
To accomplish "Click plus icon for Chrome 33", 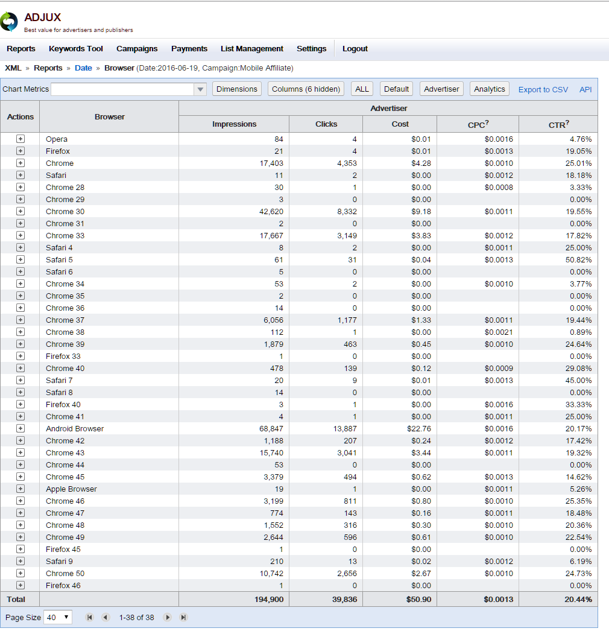I will 21,235.
